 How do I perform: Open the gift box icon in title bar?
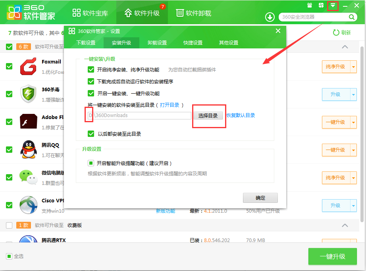(x=310, y=6)
